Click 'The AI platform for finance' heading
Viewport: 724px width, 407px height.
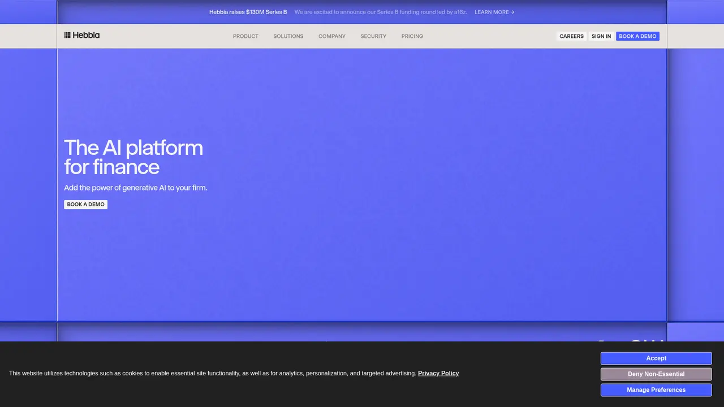pyautogui.click(x=133, y=157)
